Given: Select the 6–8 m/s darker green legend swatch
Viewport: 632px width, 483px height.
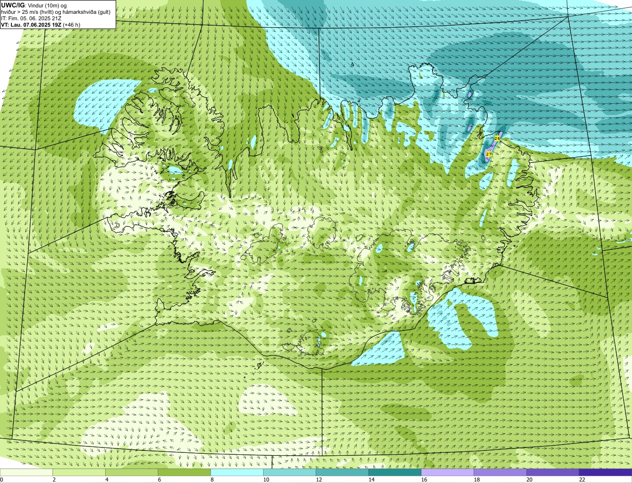Looking at the screenshot, I should pyautogui.click(x=184, y=472).
